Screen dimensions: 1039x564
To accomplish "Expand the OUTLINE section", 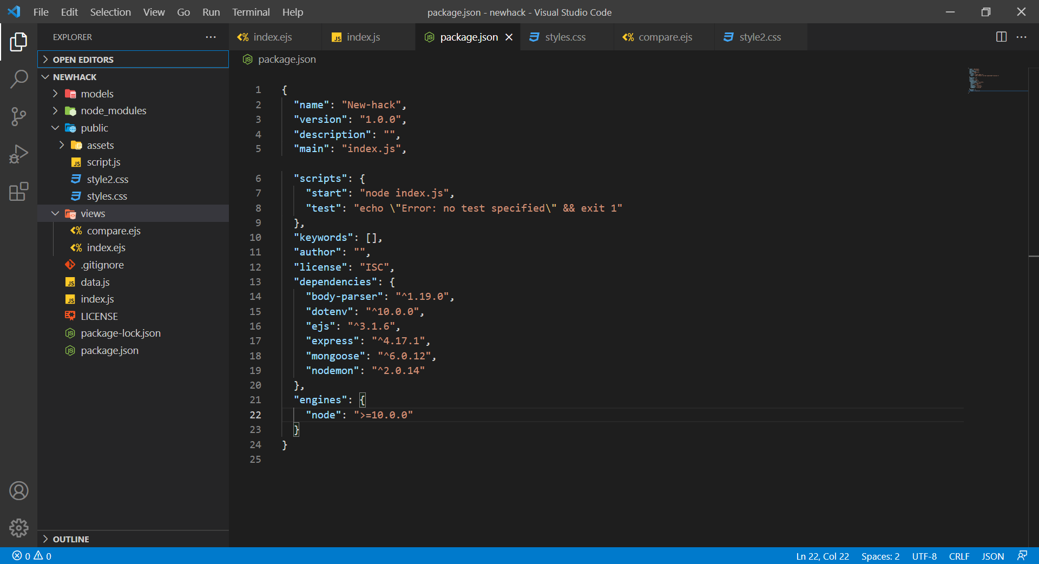I will (x=71, y=539).
